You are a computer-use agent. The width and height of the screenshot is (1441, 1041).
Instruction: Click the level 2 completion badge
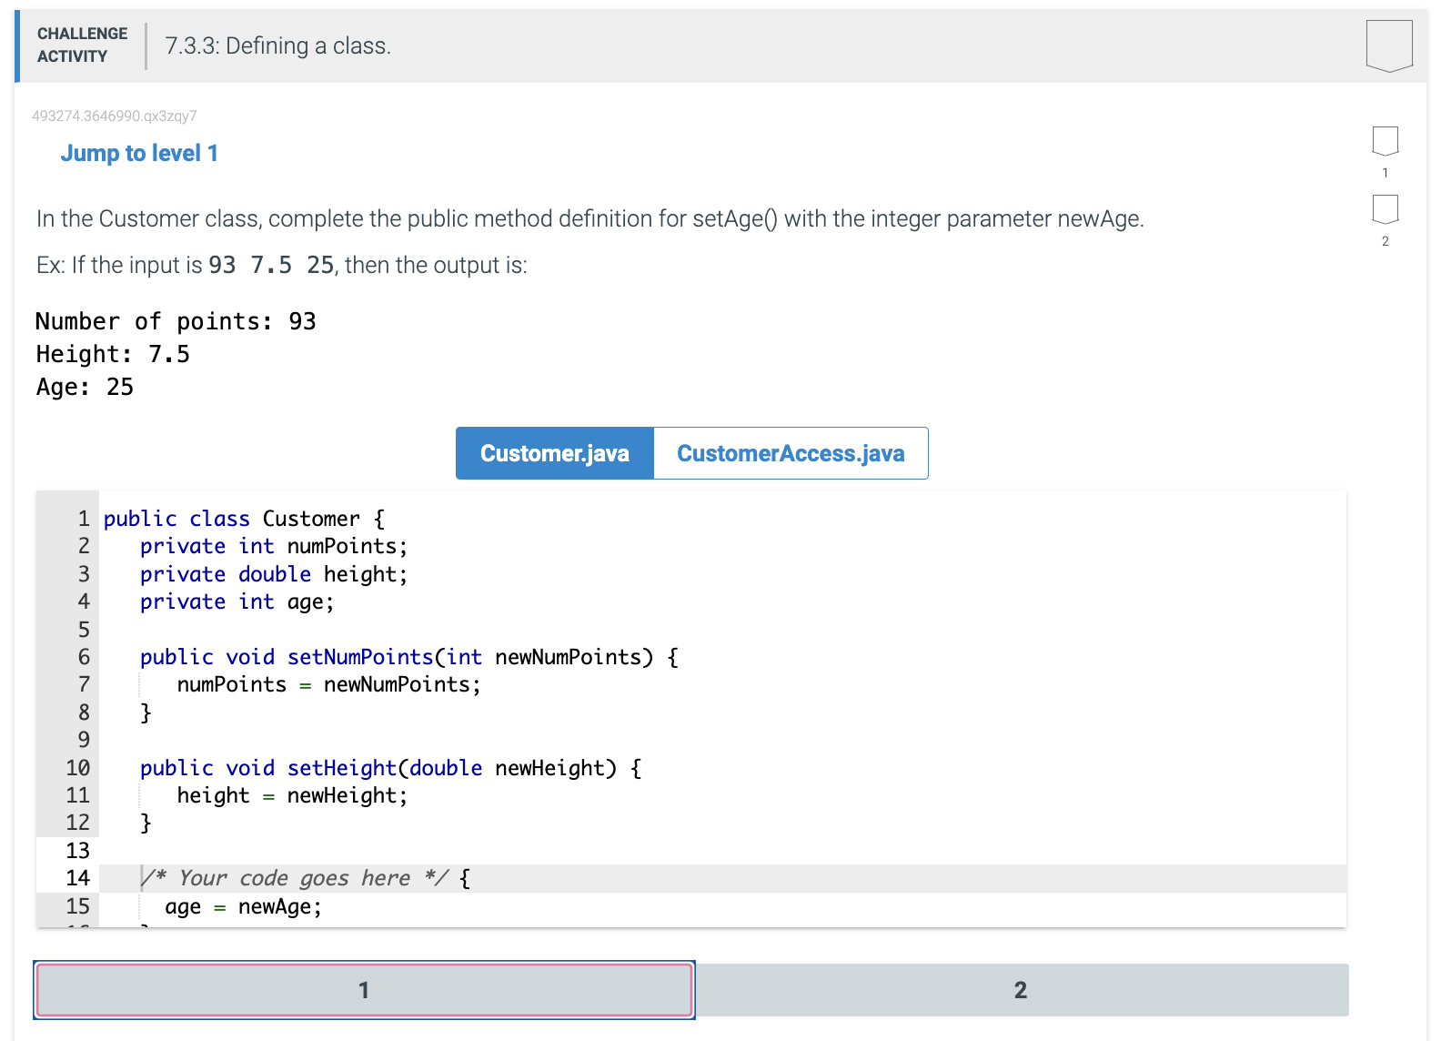[x=1386, y=209]
